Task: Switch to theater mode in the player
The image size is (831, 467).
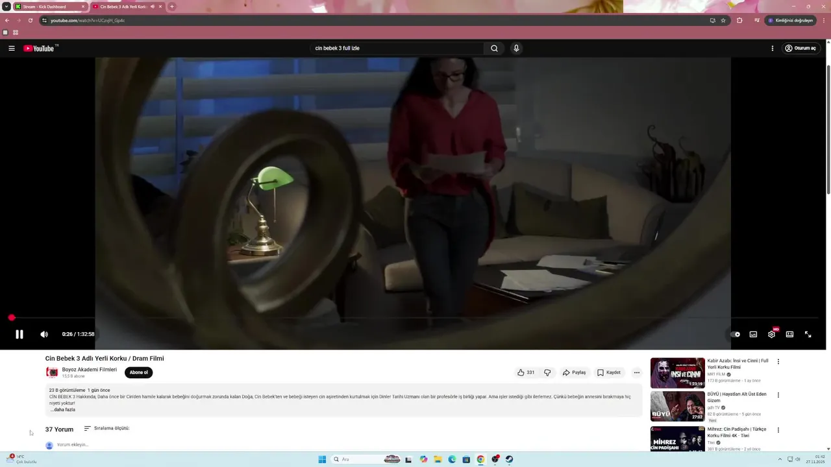Action: 789,334
